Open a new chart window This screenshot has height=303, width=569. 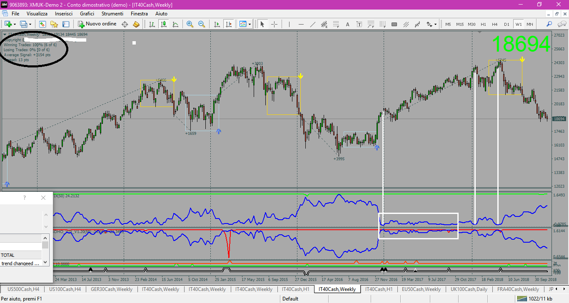(8, 24)
